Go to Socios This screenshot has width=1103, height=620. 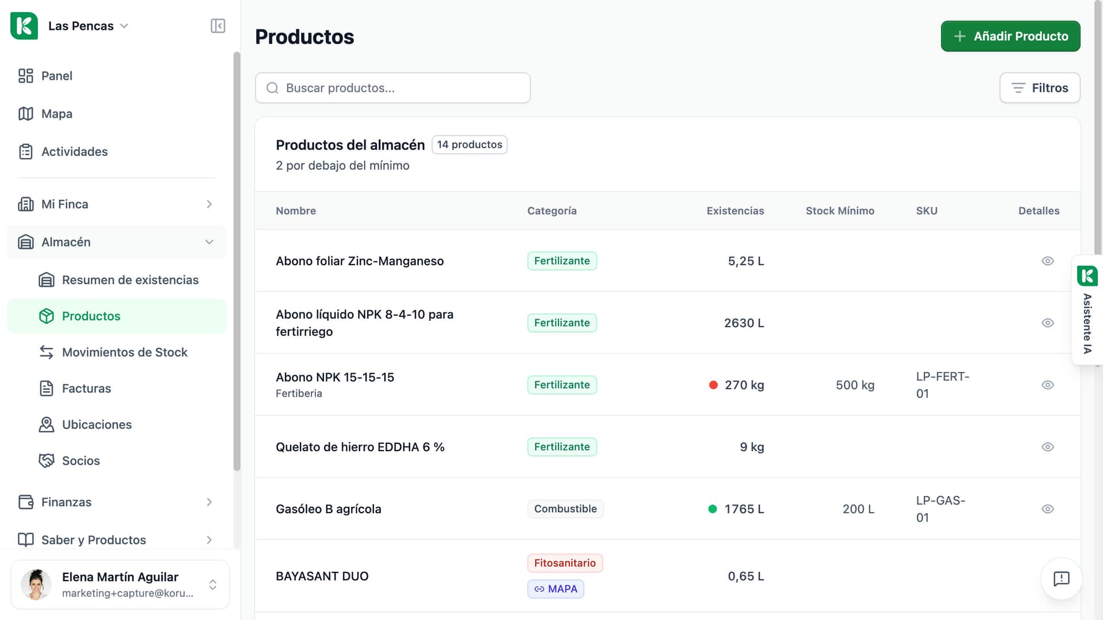[x=117, y=461]
